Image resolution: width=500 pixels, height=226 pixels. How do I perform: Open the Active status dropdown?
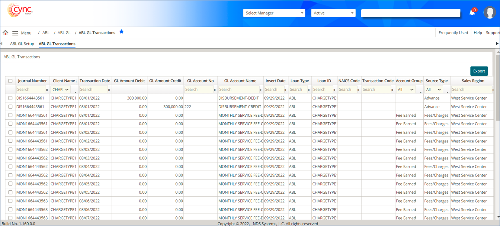[333, 13]
